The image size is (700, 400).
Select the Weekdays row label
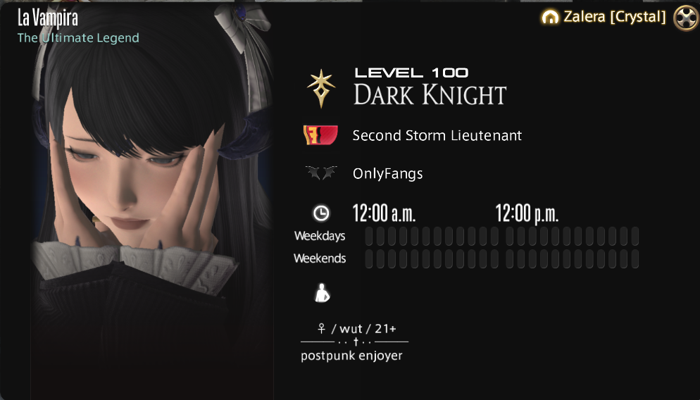(320, 236)
